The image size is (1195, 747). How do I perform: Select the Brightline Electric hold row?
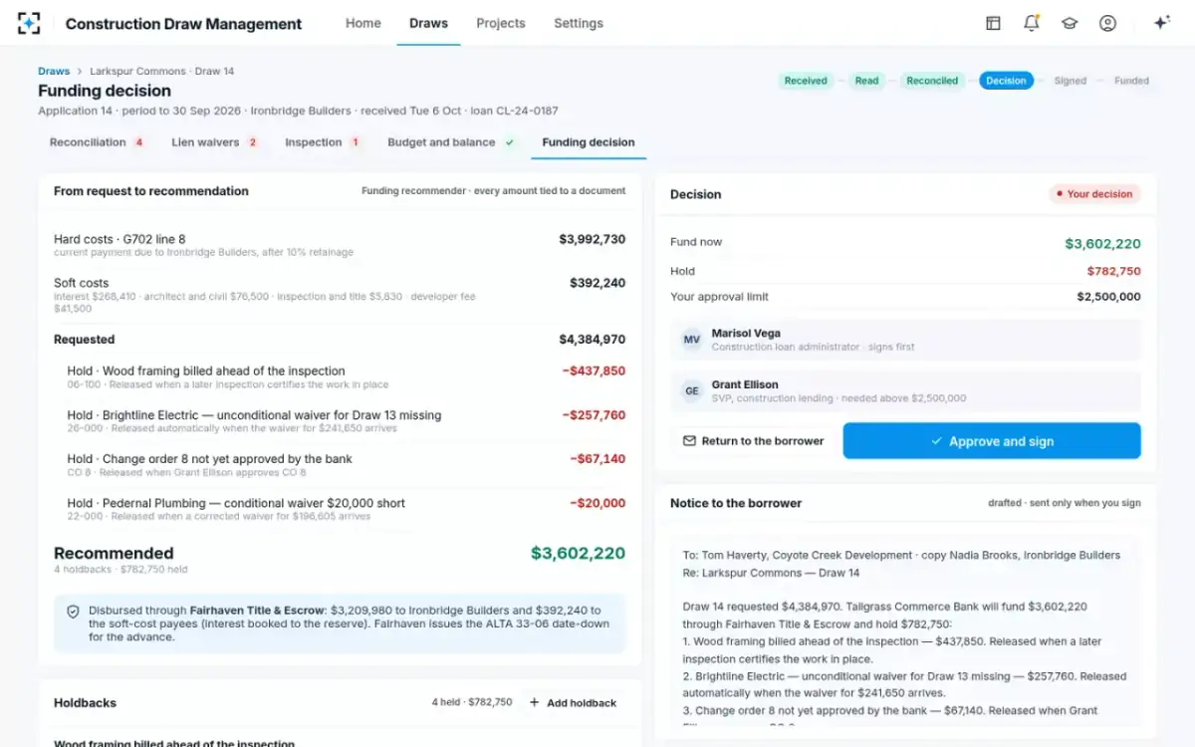(x=340, y=420)
